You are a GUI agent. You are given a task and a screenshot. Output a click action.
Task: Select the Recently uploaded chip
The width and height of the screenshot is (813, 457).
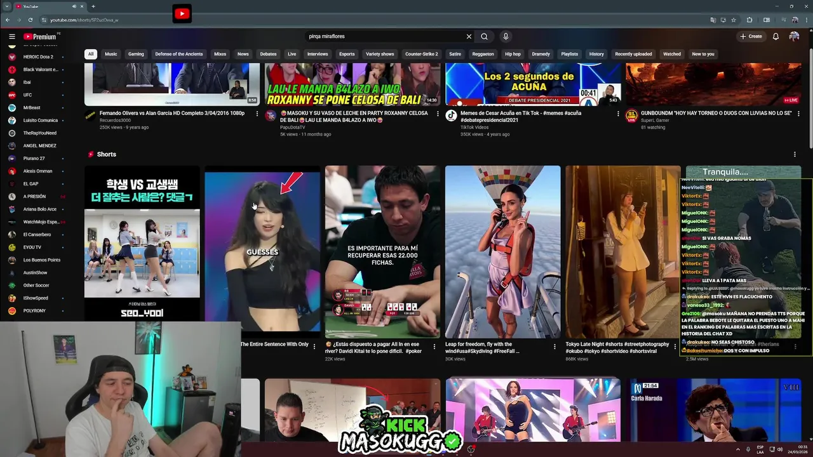[x=633, y=54]
